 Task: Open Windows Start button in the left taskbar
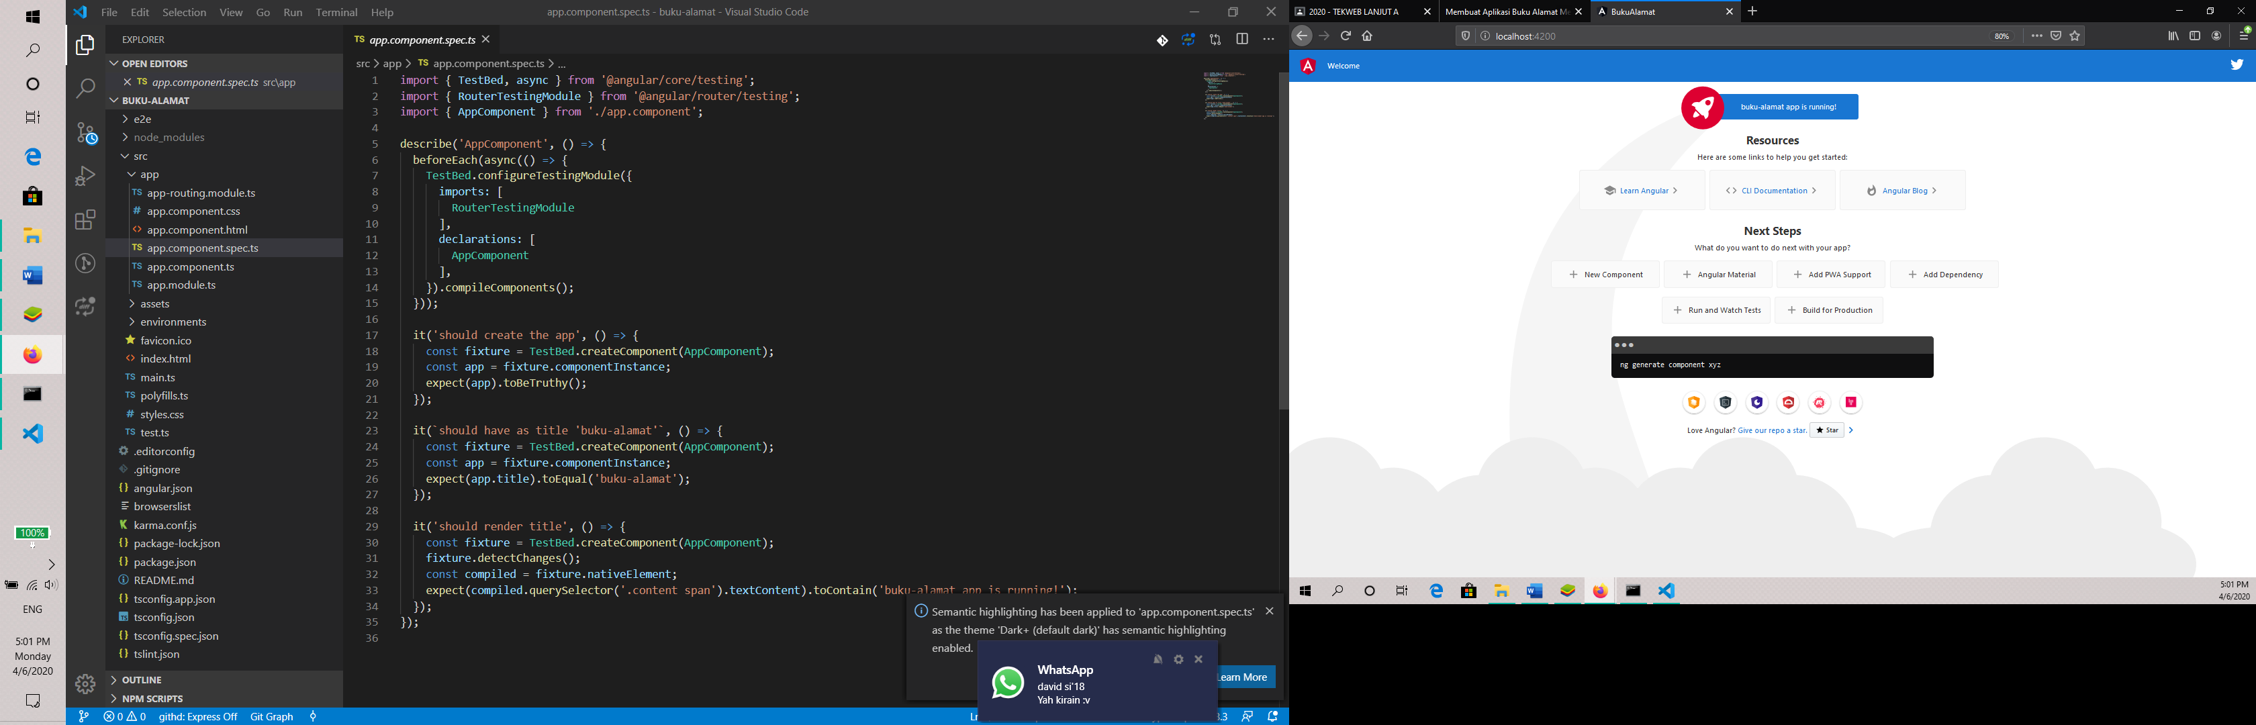[x=32, y=17]
